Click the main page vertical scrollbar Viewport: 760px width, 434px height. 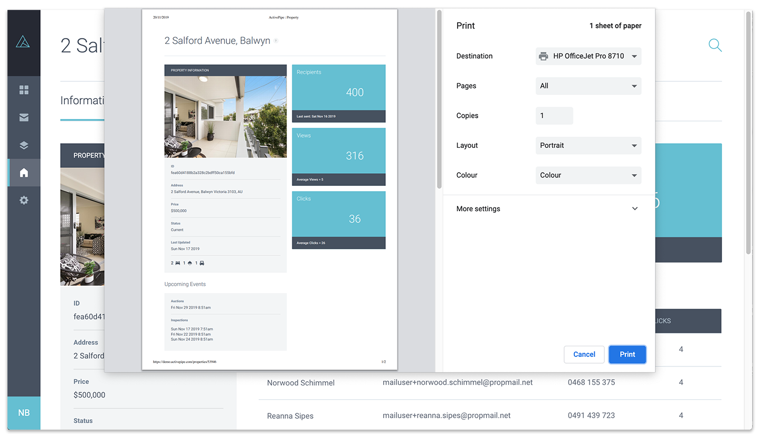748,132
